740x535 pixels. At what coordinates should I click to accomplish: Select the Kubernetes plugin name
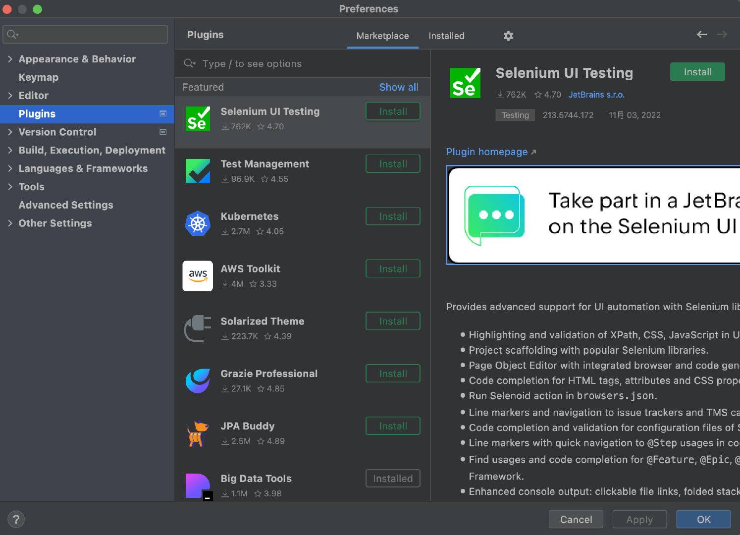coord(250,216)
